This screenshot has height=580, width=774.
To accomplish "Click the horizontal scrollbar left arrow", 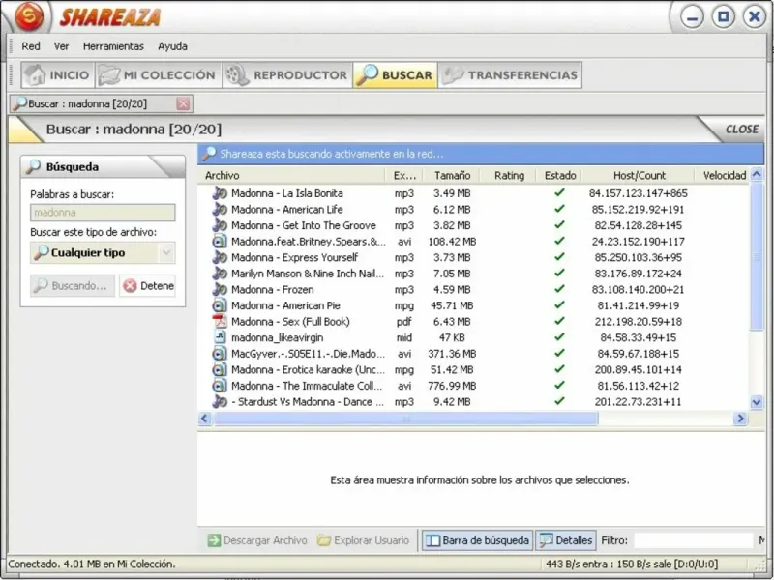I will [x=204, y=419].
